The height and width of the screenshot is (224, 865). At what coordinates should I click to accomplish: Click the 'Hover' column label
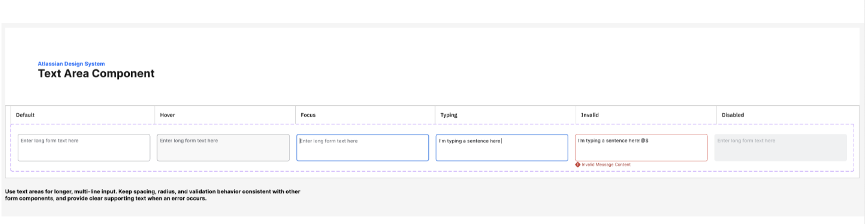167,115
